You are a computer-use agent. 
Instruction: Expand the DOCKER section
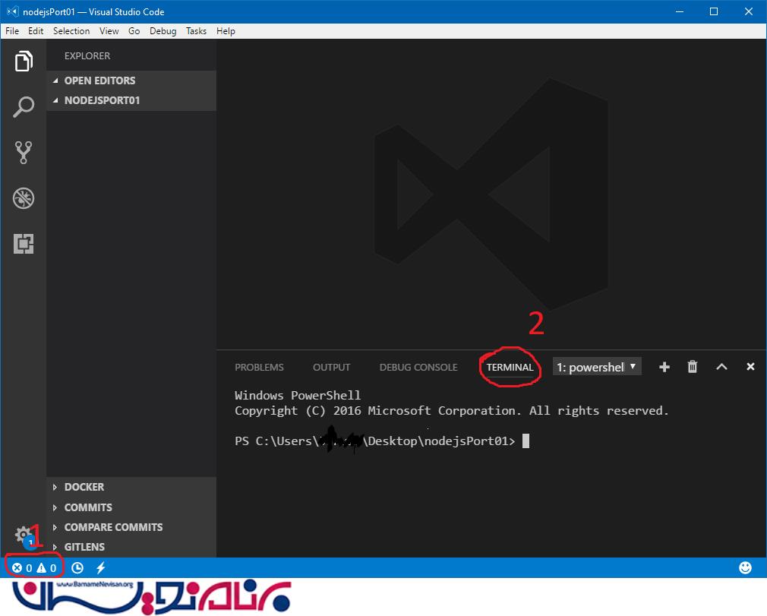pos(131,488)
